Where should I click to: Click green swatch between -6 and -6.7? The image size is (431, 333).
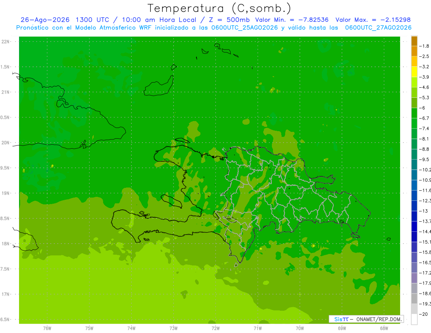pos(414,113)
